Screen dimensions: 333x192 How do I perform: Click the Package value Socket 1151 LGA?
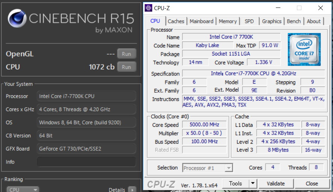(231, 54)
